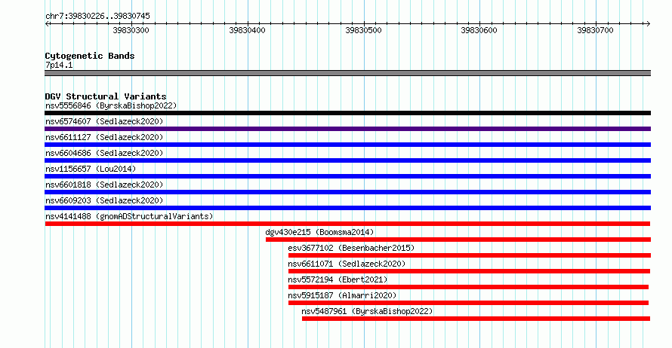Image resolution: width=672 pixels, height=348 pixels.
Task: Open variant nsv5915187 (Almarri2020) label
Action: (343, 295)
